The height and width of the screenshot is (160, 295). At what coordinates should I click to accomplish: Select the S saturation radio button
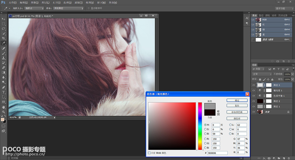(205, 129)
